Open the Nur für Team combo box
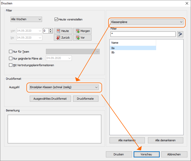Screen dimensions: 191x161 pyautogui.click(x=73, y=52)
